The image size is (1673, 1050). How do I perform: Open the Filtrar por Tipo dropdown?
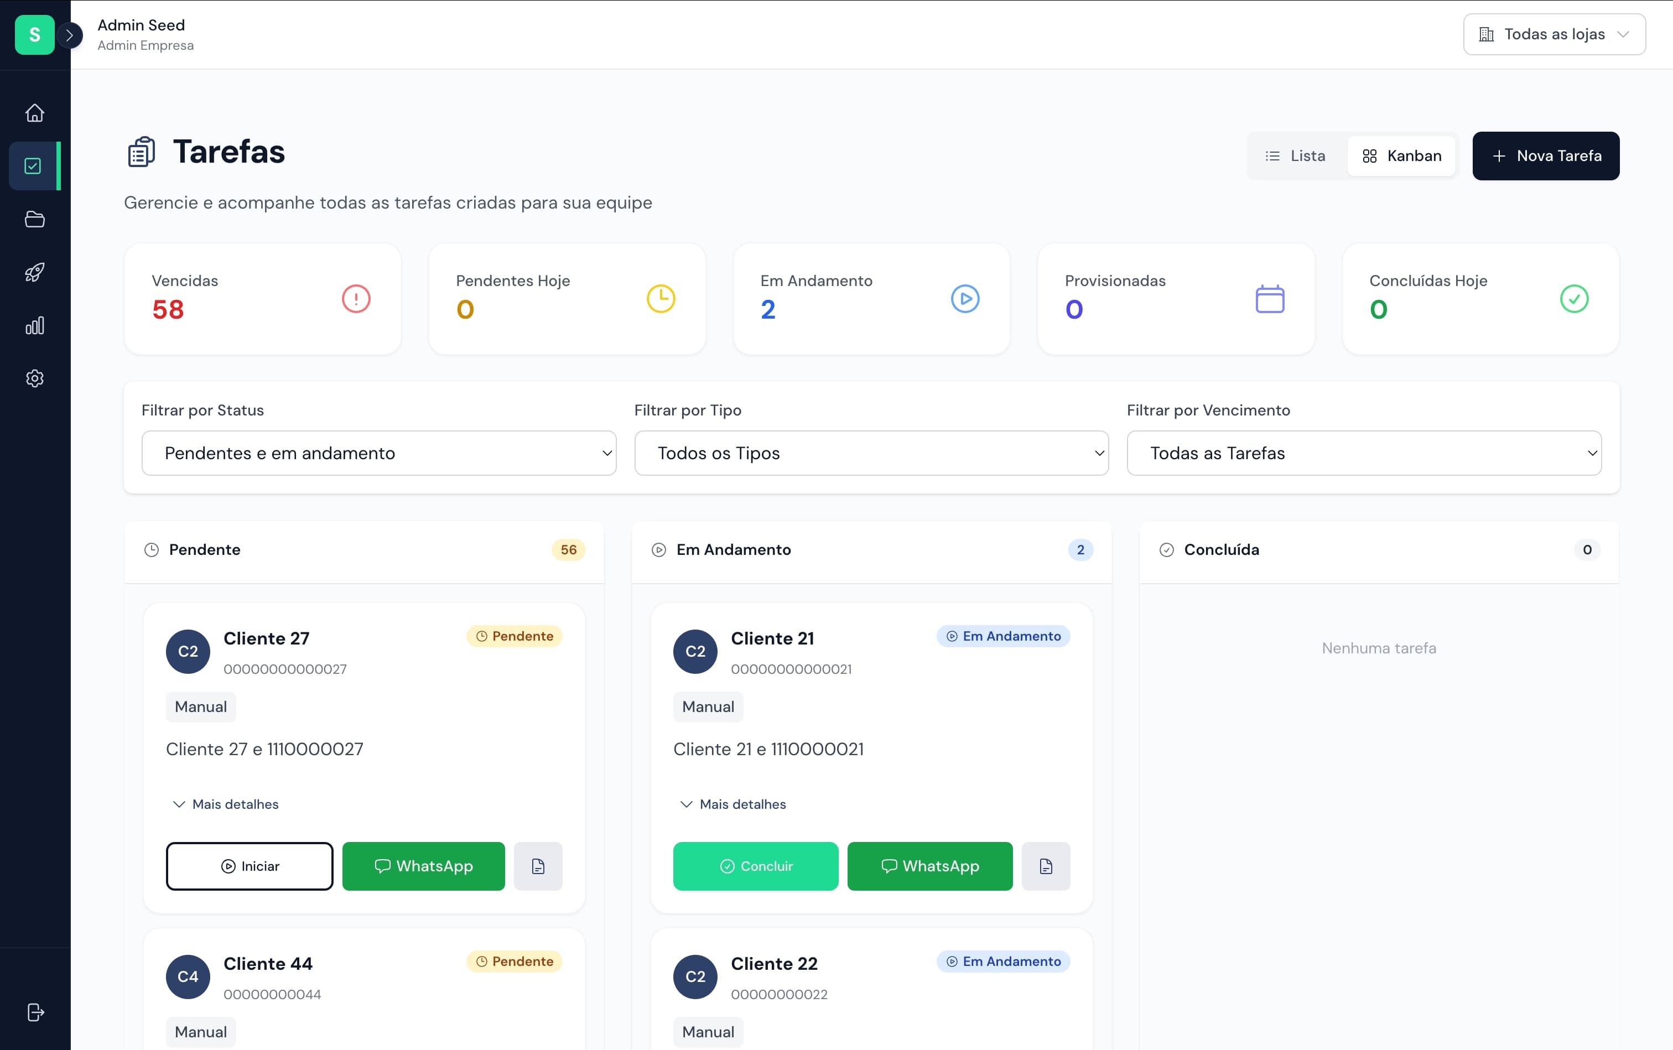[871, 453]
